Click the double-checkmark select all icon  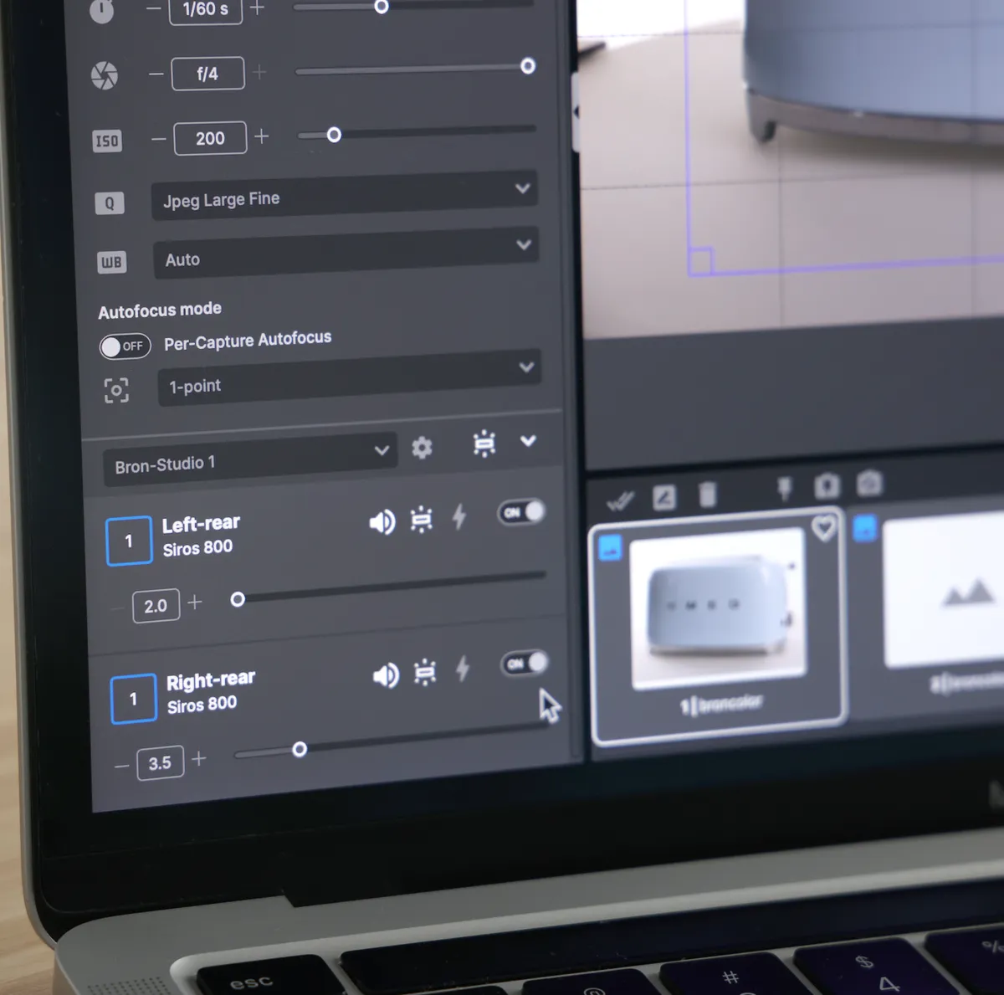click(x=621, y=501)
